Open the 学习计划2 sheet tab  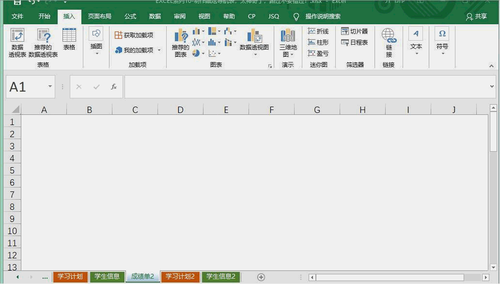[x=180, y=276]
